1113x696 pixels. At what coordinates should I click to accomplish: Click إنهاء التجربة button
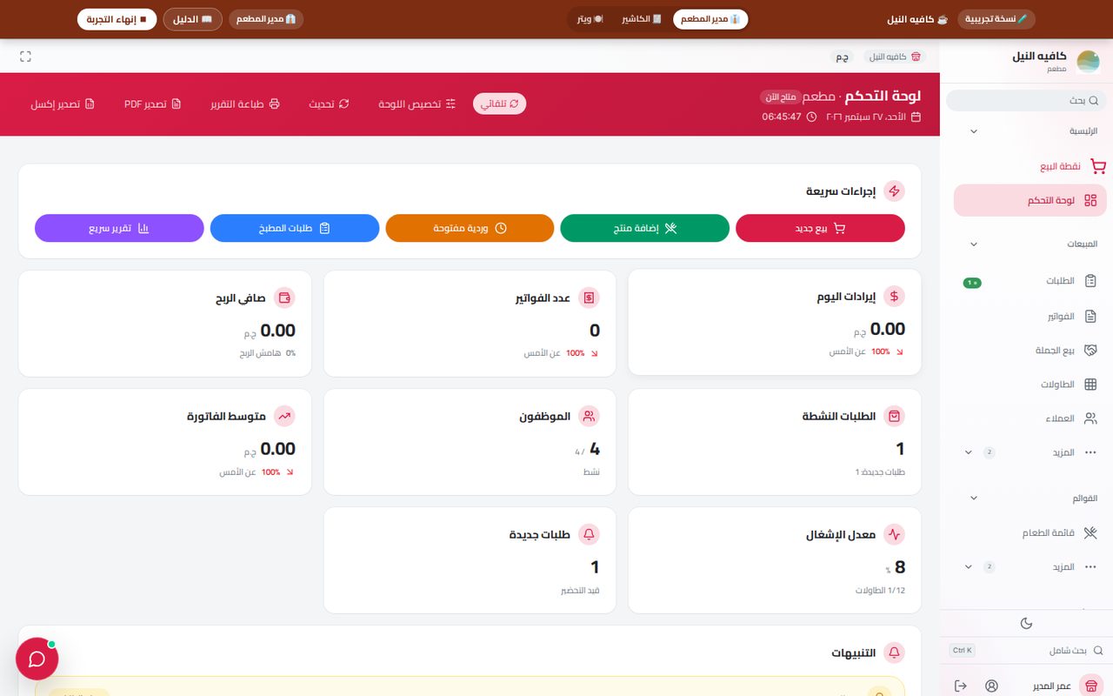click(117, 19)
